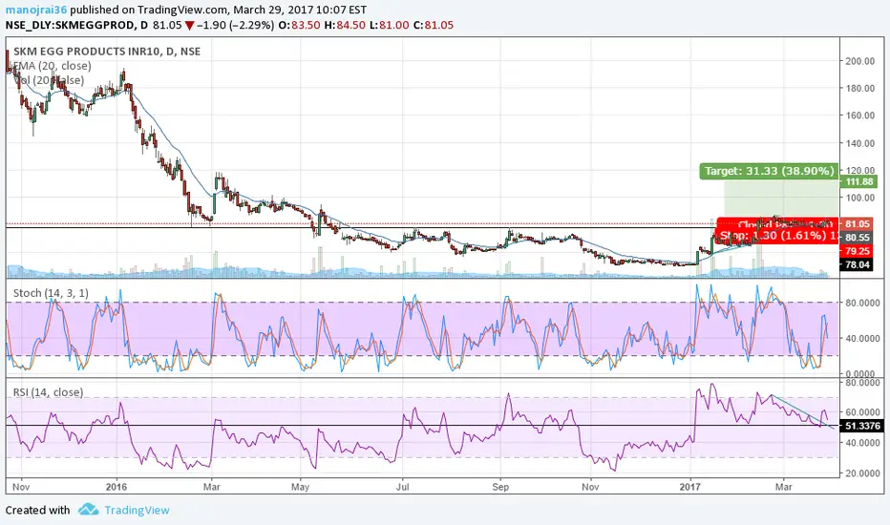Click the 40.0000 Stoch axis label

click(x=862, y=338)
